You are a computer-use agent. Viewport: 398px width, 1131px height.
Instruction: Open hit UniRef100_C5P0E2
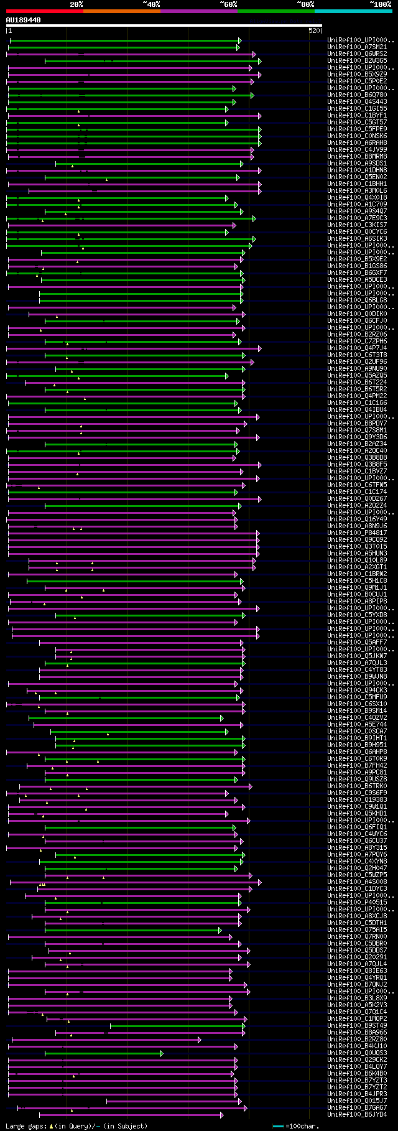(x=357, y=81)
